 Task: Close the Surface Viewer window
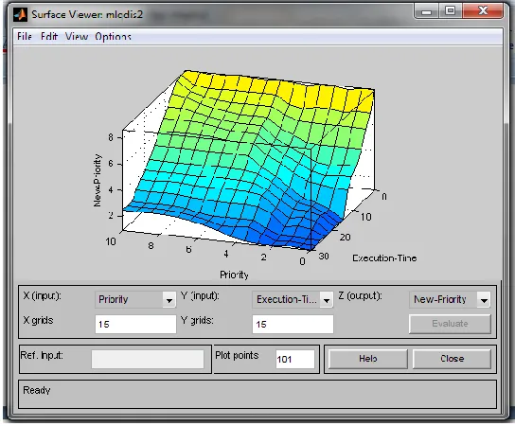tap(483, 11)
